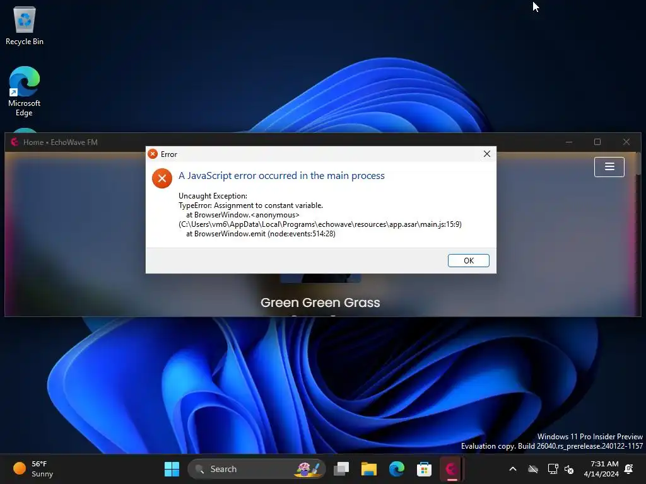Maximize the EchoWave FM window
Image resolution: width=646 pixels, height=484 pixels.
[x=597, y=142]
